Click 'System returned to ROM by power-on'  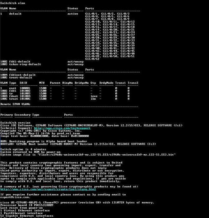click(30, 152)
